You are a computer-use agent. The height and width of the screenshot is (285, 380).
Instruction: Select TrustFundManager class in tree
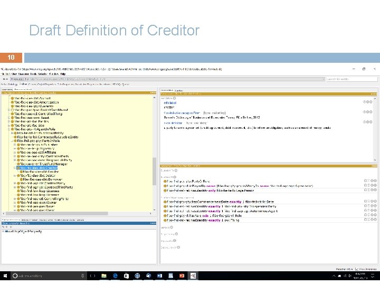(44, 164)
